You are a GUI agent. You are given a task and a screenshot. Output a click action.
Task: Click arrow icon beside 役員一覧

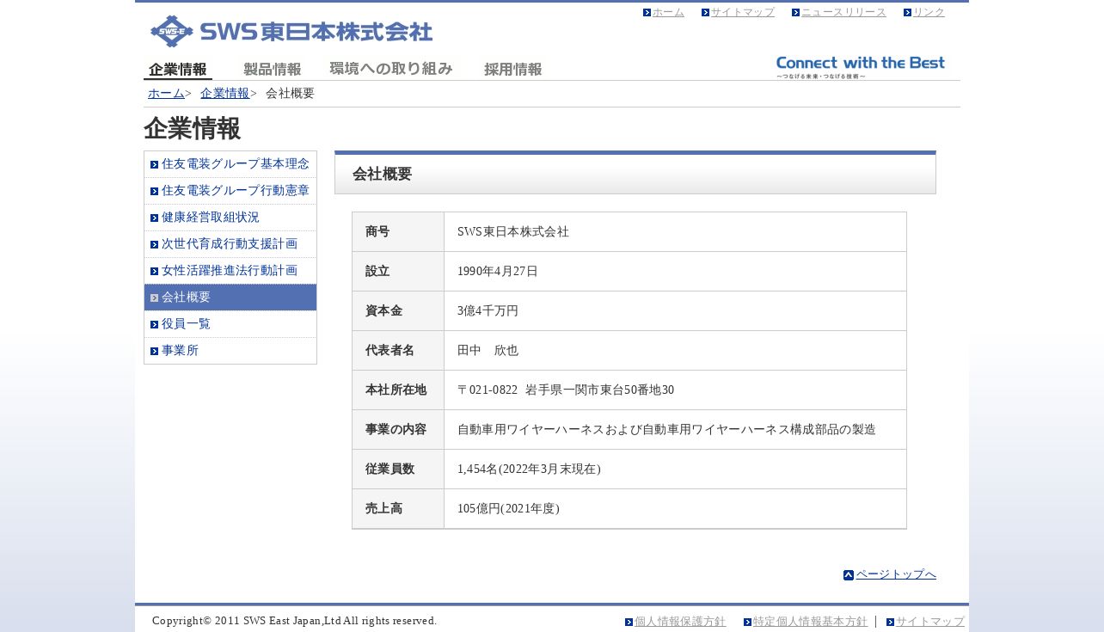tap(155, 324)
